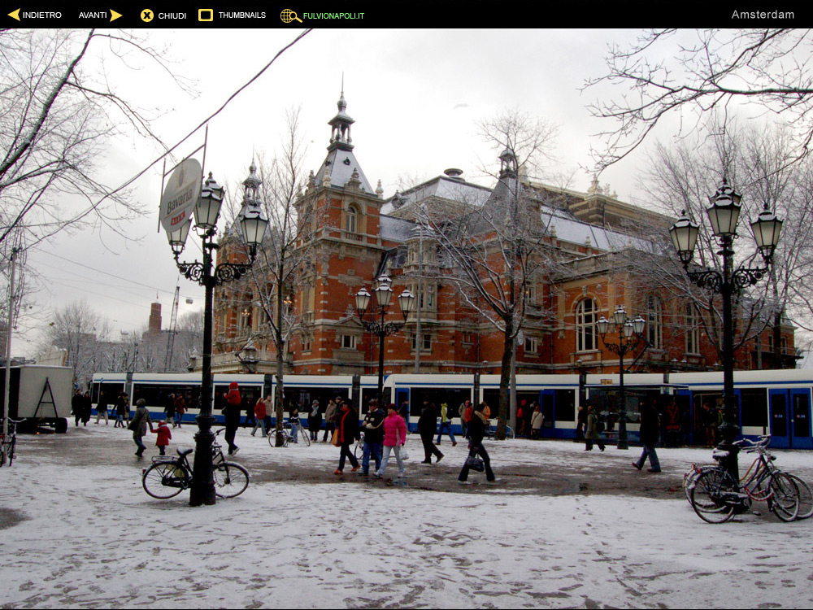Click the round yellow X close icon

tap(147, 15)
